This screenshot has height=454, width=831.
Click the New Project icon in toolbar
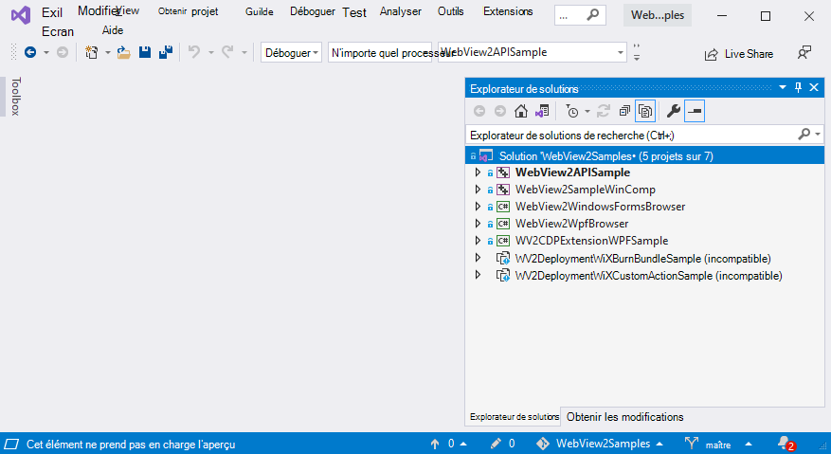point(92,52)
